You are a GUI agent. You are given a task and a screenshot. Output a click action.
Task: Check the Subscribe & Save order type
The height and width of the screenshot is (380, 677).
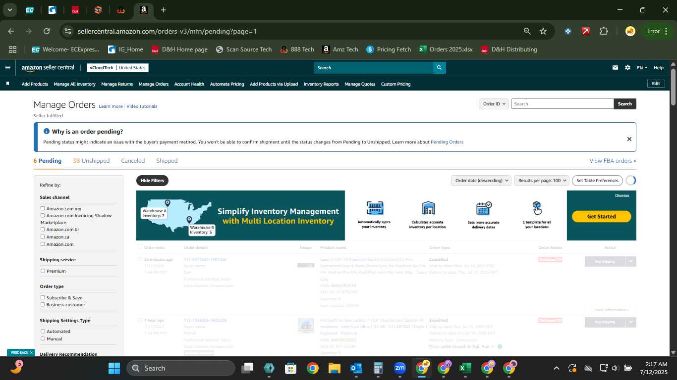point(43,298)
